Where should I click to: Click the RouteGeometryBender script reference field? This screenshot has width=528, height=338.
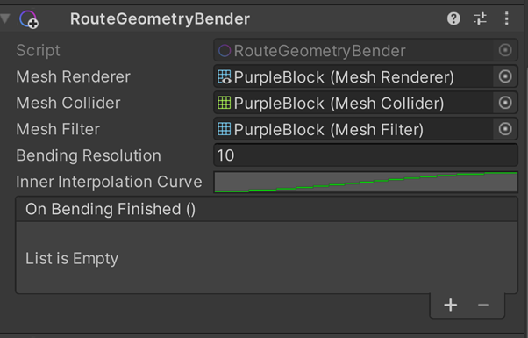(x=353, y=50)
